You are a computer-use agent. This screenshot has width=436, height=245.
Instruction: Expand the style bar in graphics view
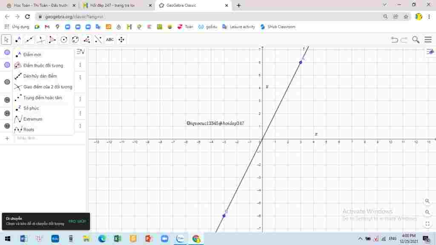430,51
